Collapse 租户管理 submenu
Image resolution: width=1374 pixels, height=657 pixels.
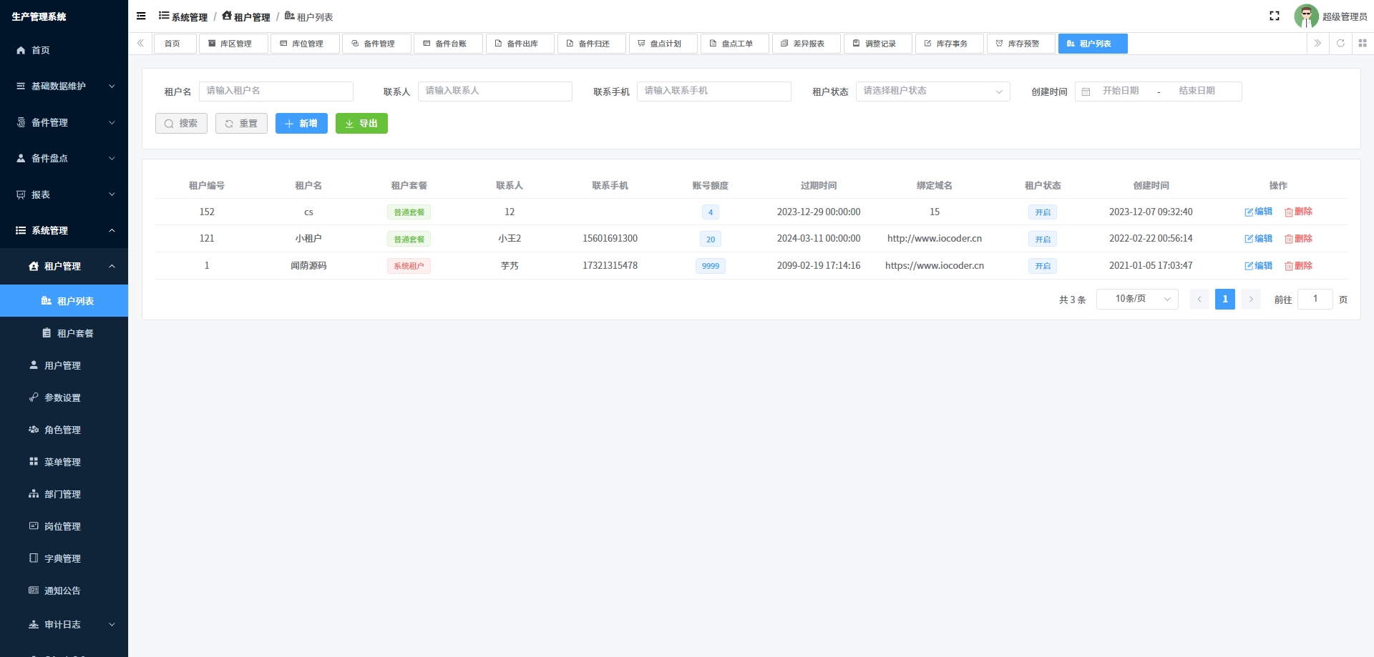[64, 266]
